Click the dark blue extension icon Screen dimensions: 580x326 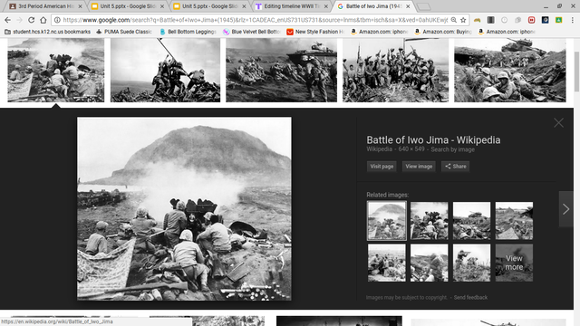click(546, 20)
